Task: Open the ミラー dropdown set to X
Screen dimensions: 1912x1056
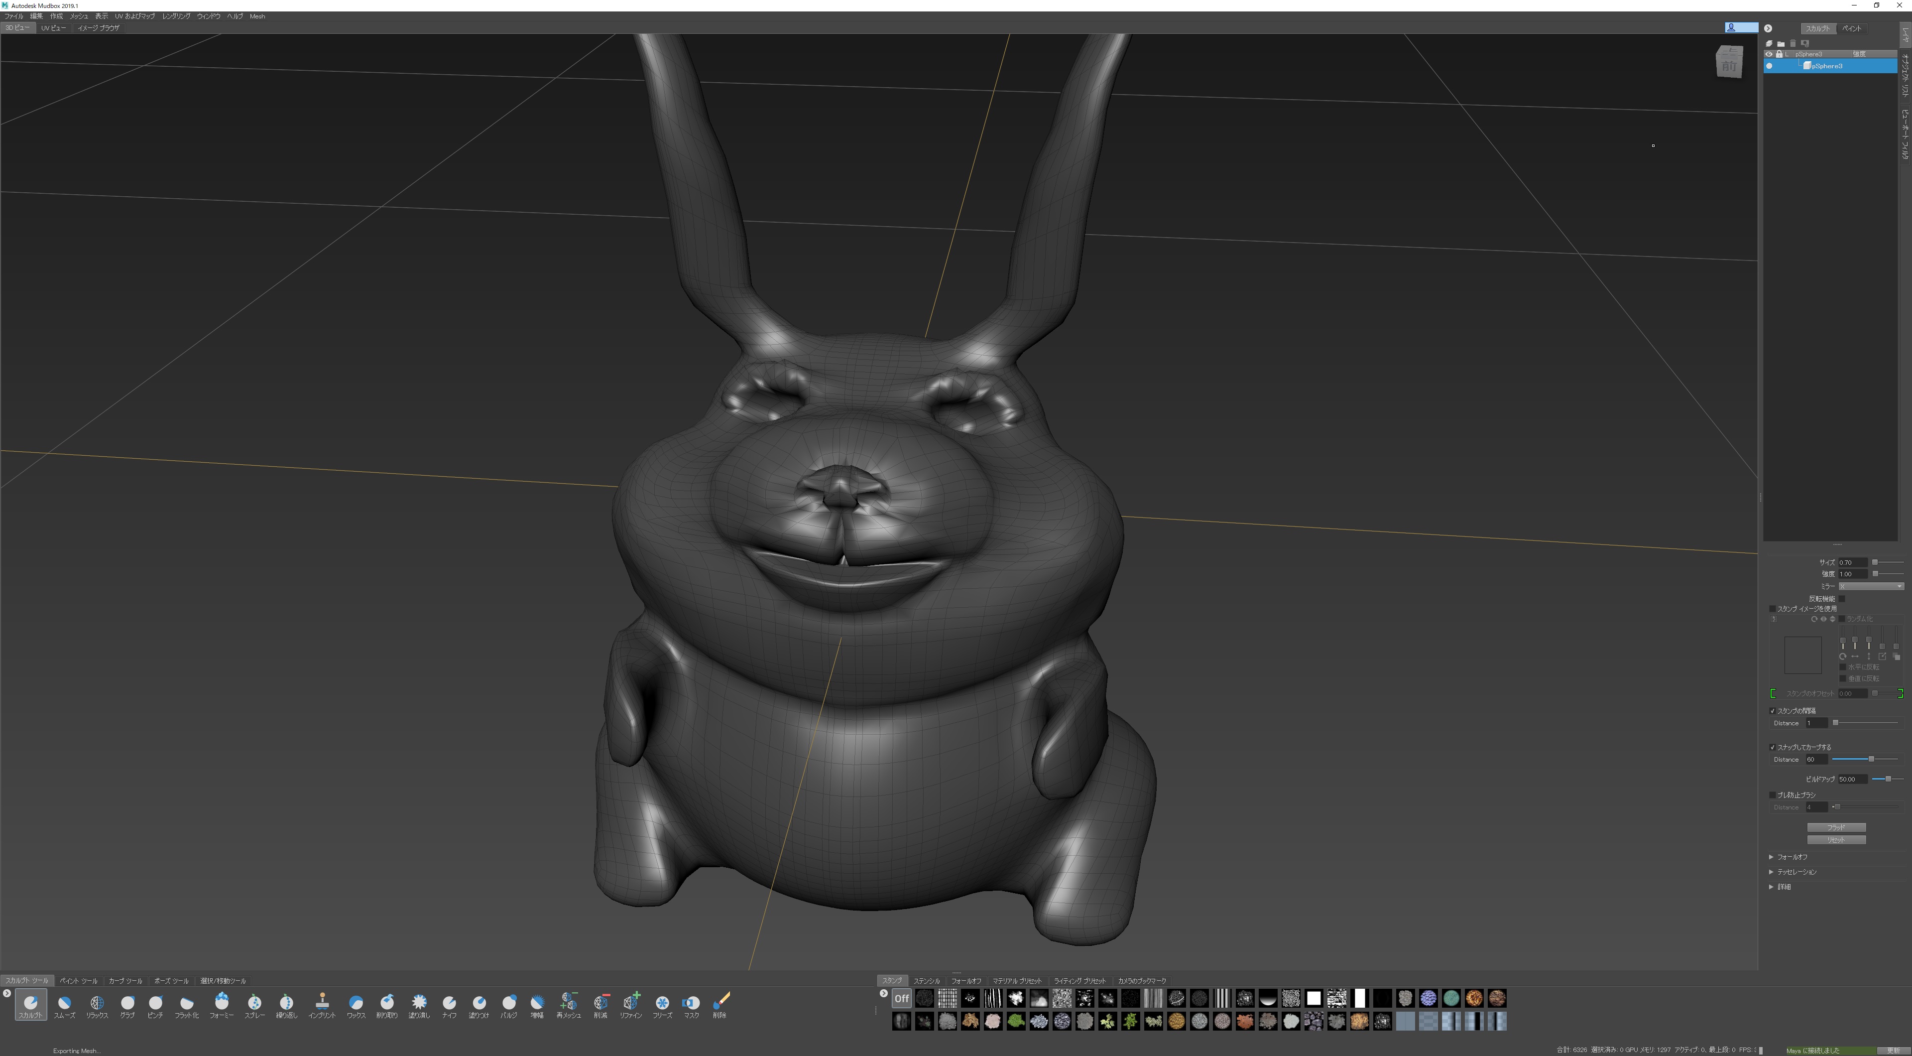Action: click(1871, 587)
